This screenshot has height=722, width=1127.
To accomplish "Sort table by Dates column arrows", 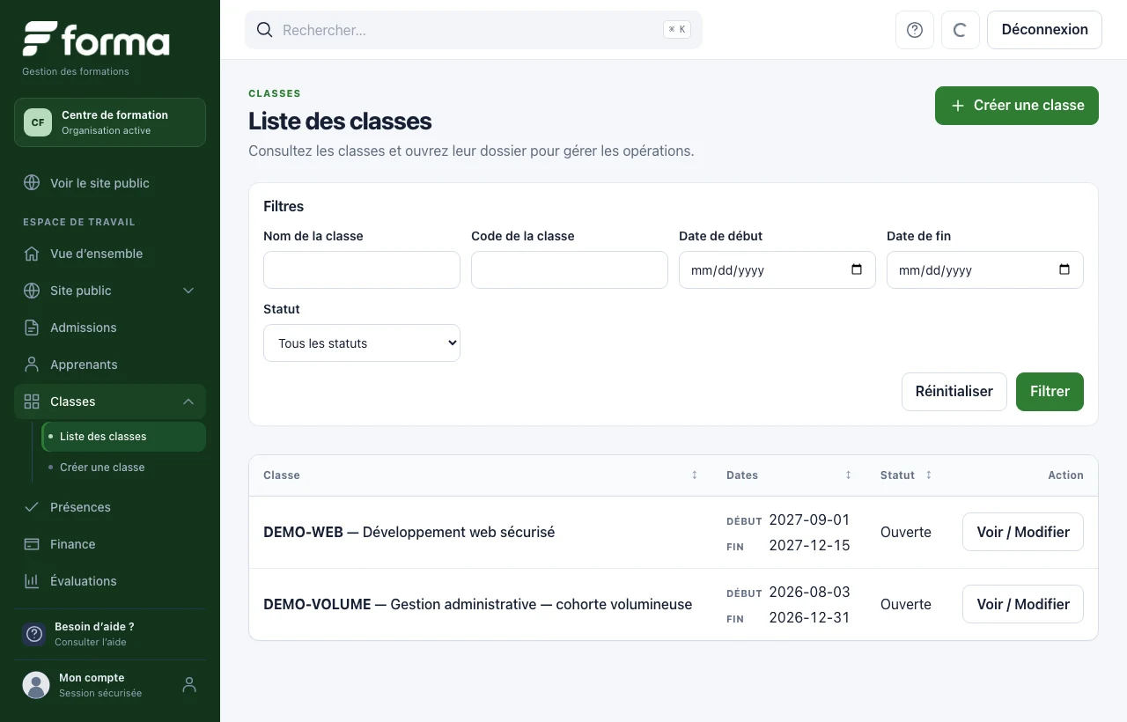I will [849, 475].
